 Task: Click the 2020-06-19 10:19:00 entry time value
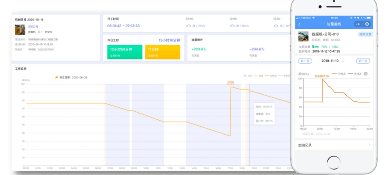coord(40,44)
